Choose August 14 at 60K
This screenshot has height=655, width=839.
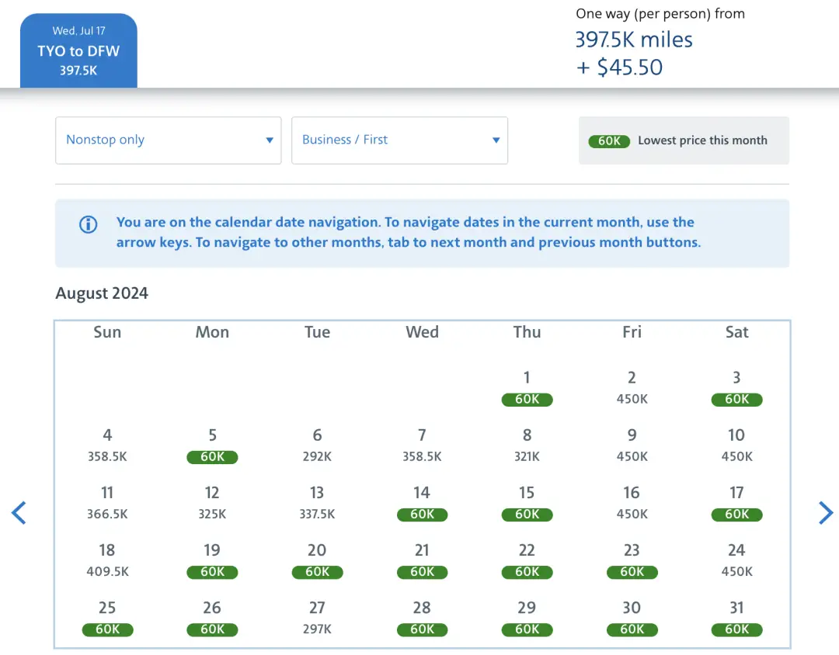(x=422, y=503)
